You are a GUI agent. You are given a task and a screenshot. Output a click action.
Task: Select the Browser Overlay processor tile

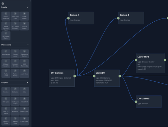[15, 63]
